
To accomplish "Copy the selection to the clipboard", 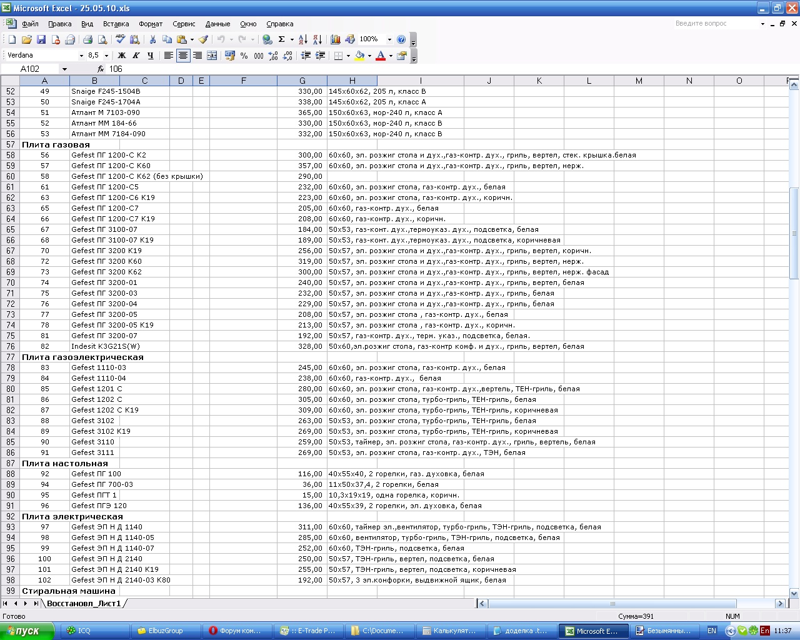I will 167,39.
